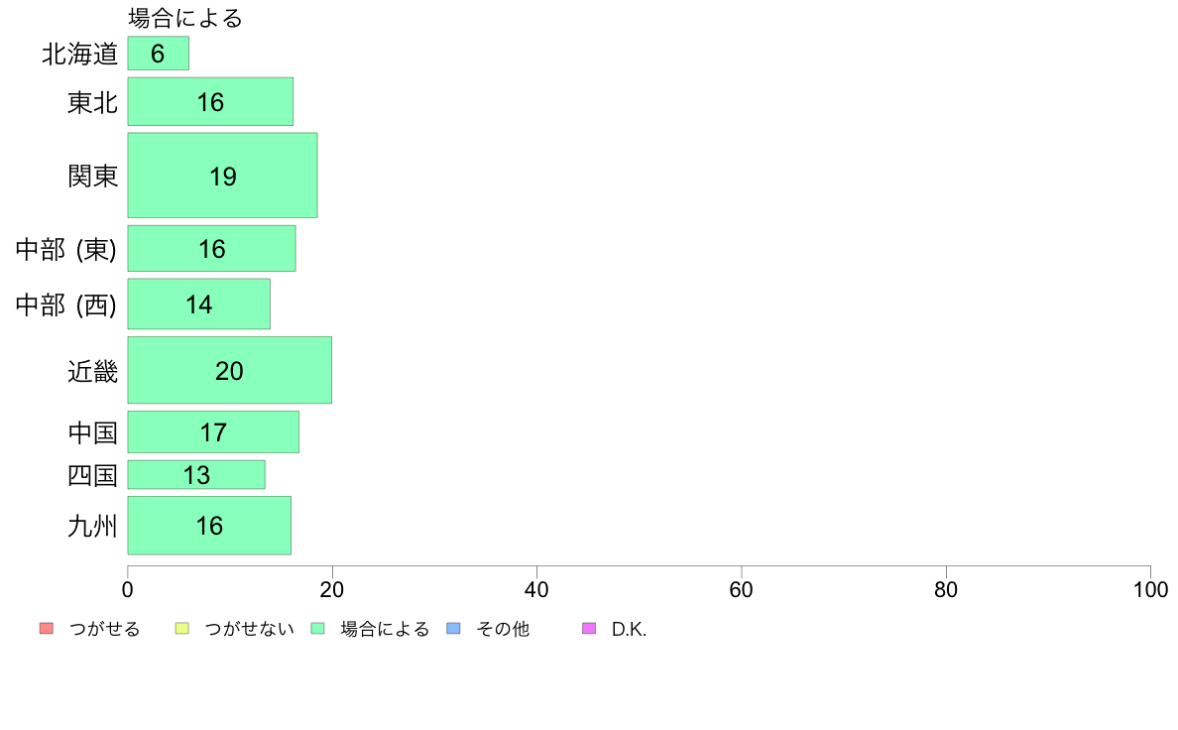Click the 東北 row label
Screen dimensions: 1178x730
(x=92, y=102)
